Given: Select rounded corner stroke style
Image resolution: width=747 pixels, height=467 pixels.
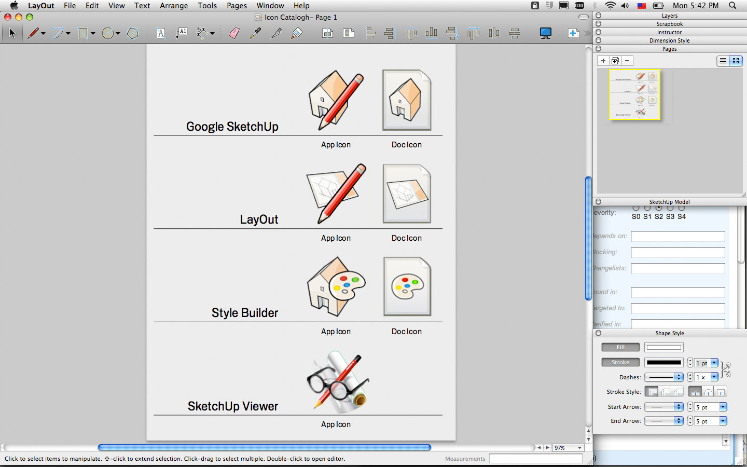Looking at the screenshot, I should pos(665,392).
